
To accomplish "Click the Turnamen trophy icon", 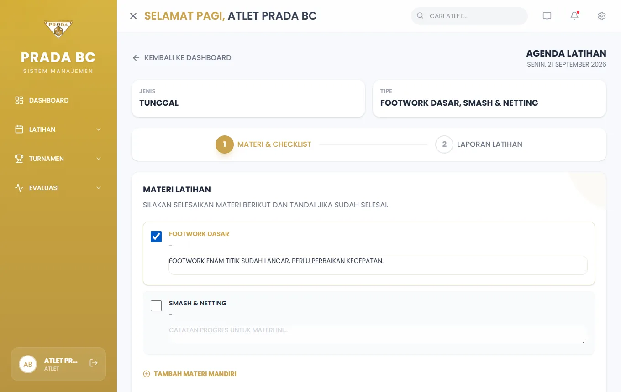I will pyautogui.click(x=19, y=159).
